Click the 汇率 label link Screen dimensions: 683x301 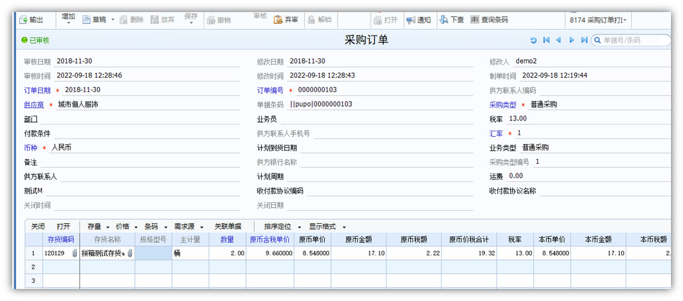[496, 133]
